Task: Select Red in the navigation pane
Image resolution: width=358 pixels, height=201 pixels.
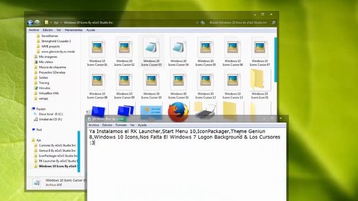Action: pyautogui.click(x=37, y=130)
